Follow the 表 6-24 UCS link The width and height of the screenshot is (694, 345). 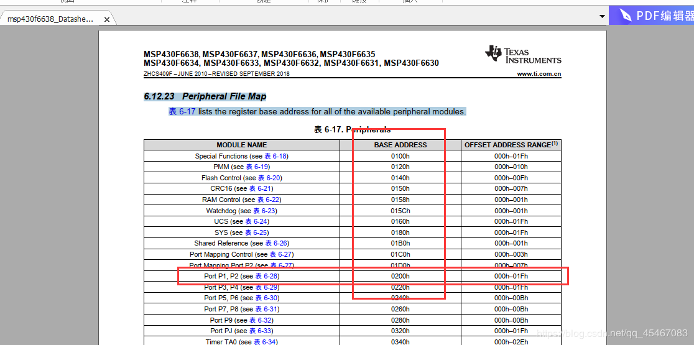coord(256,221)
